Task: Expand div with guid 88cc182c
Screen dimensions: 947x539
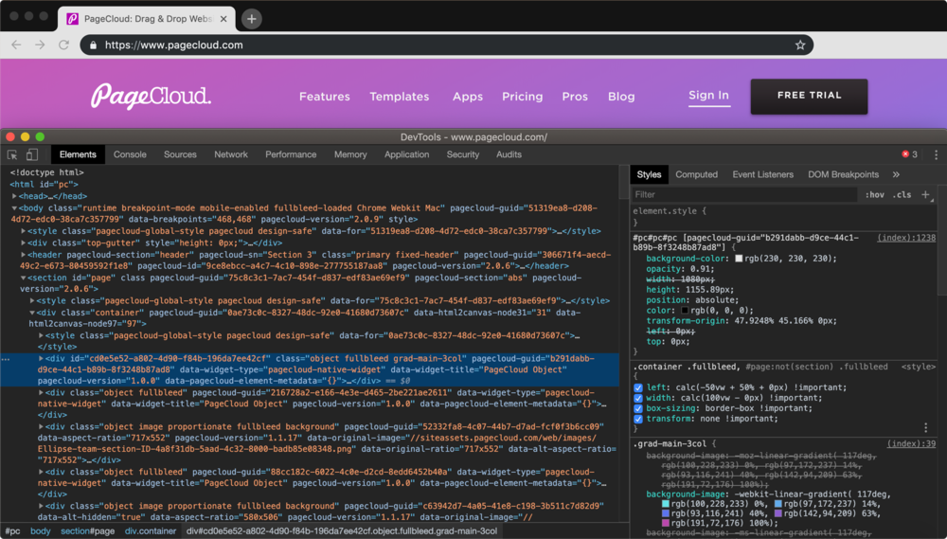Action: (41, 472)
